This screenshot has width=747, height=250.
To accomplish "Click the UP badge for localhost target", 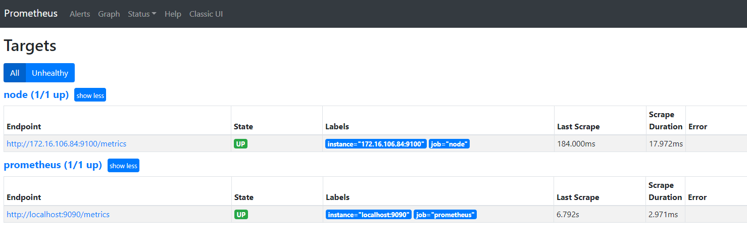I will point(241,215).
